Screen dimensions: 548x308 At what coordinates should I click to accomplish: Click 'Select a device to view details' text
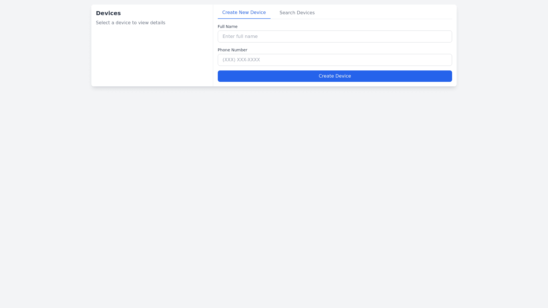click(130, 23)
